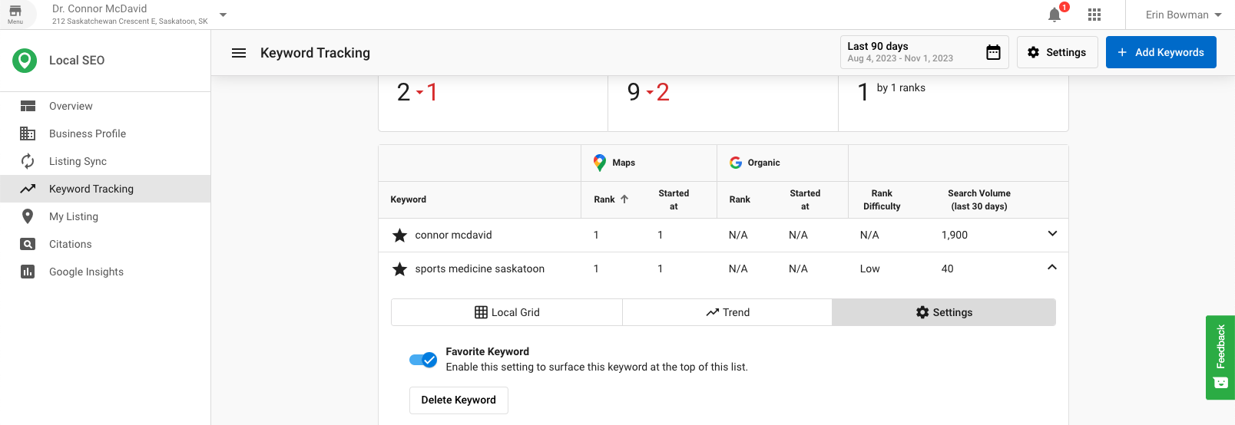Open the Erin Bowman user menu

(x=1183, y=15)
